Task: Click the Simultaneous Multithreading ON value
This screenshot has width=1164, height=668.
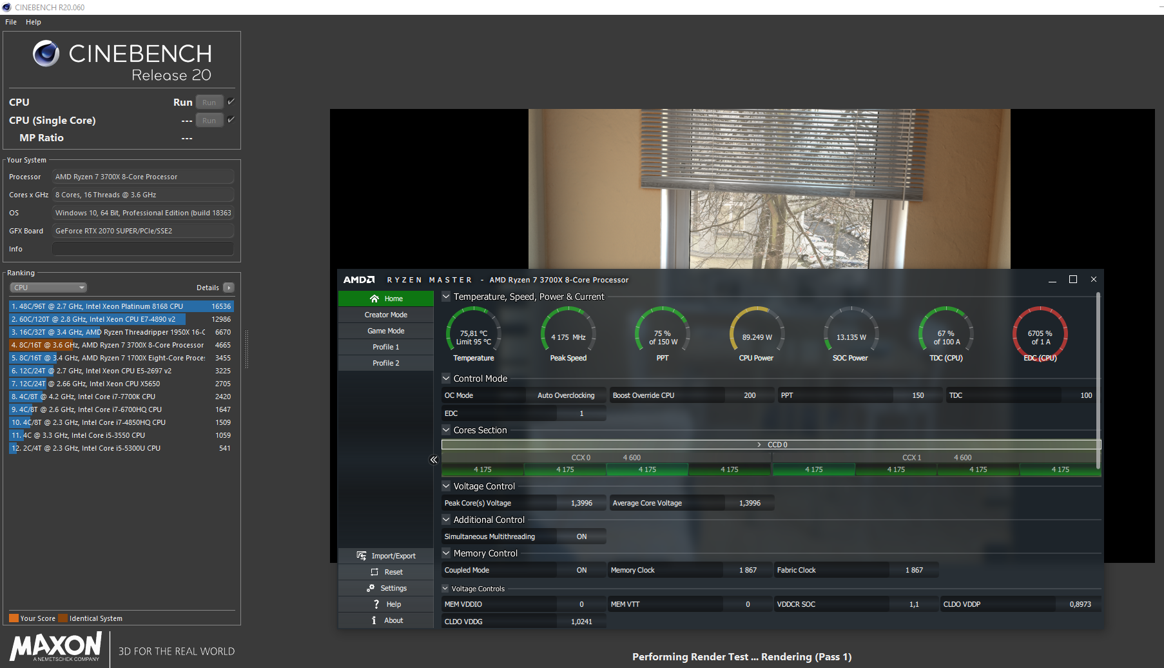Action: click(x=581, y=536)
